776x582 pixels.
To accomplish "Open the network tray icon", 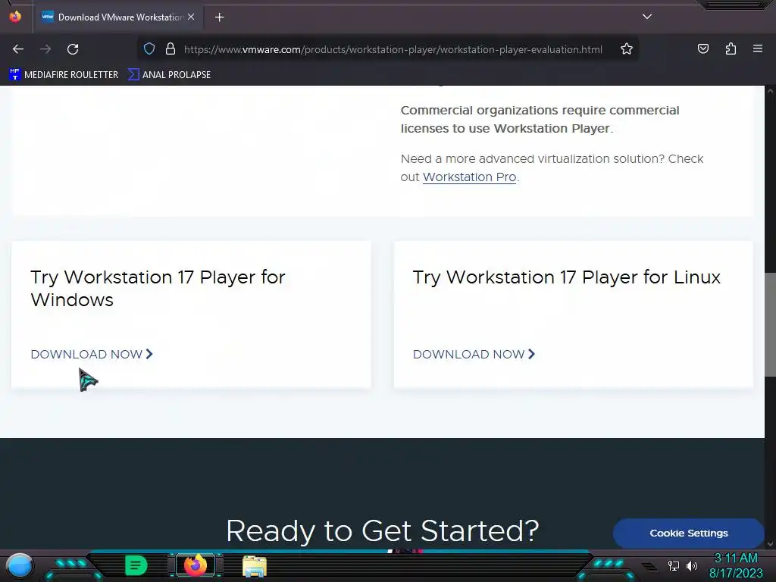I will click(674, 565).
